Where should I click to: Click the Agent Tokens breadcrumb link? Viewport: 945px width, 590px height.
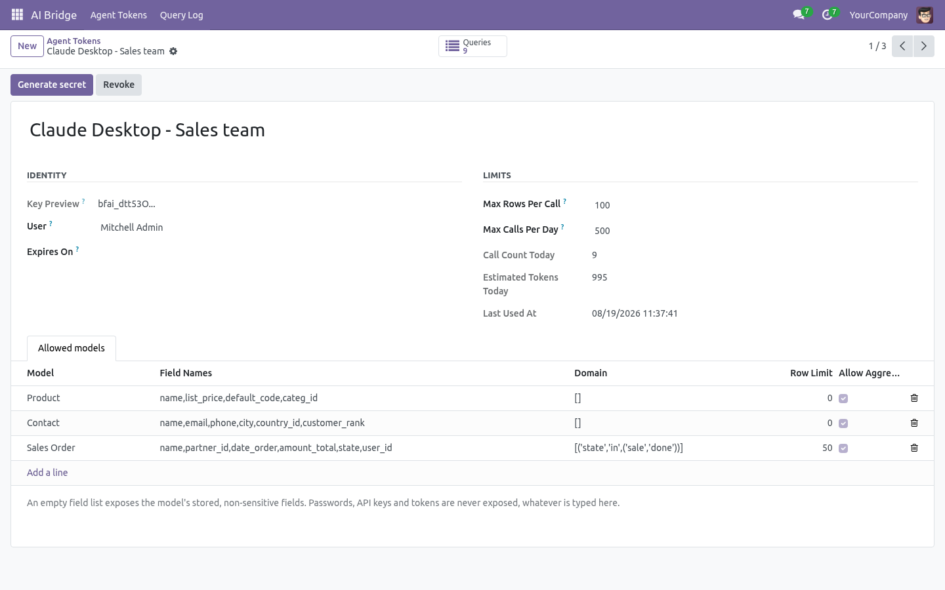click(73, 41)
